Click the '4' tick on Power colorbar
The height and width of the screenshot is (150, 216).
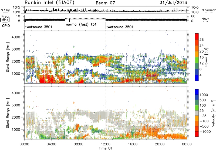click(200, 75)
